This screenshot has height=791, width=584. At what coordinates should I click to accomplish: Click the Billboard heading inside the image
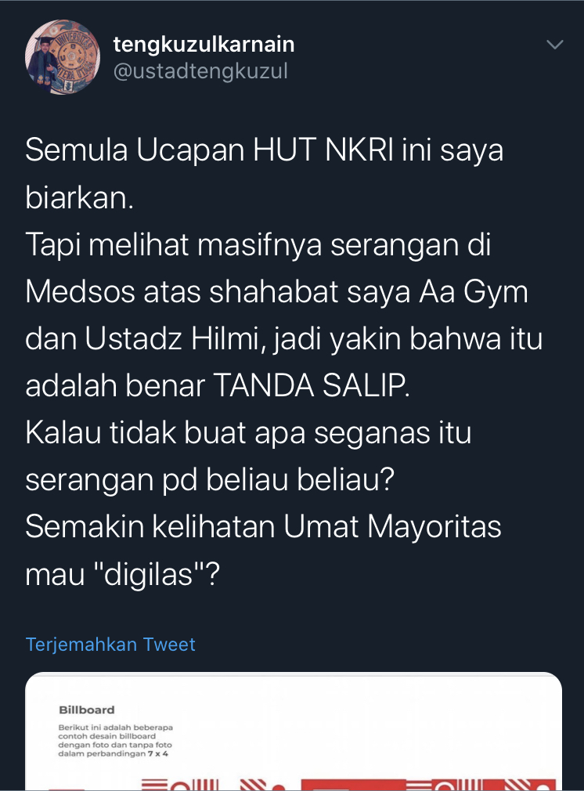tap(87, 710)
